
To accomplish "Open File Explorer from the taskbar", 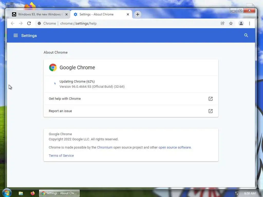I will tap(21, 193).
